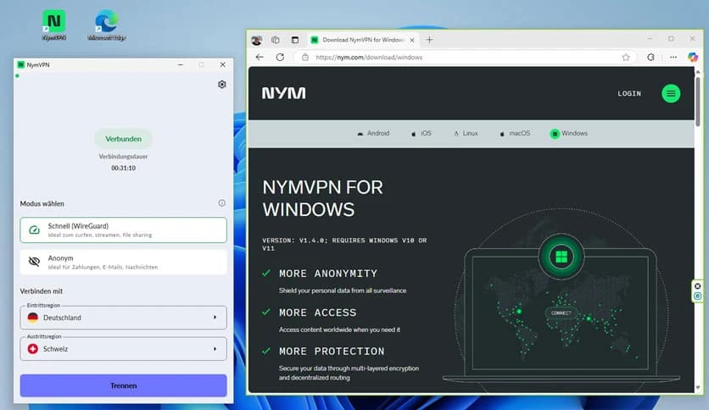Click Edge sidebar screenshot tool icon
Image resolution: width=709 pixels, height=410 pixels.
pos(698,286)
